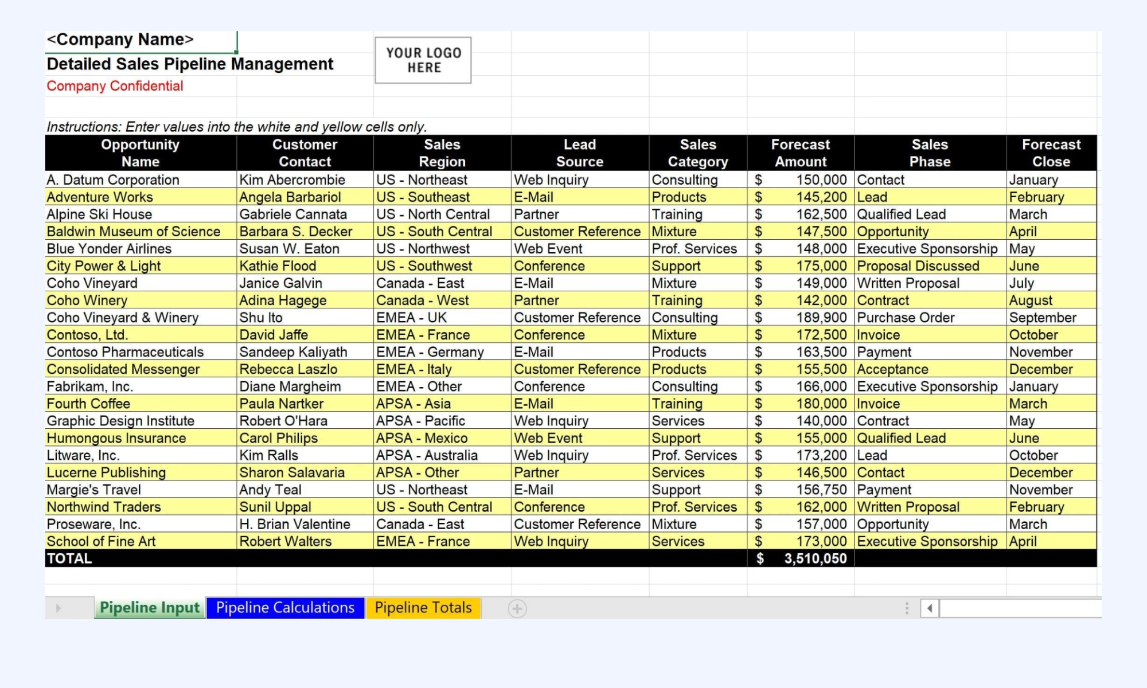The image size is (1147, 688).
Task: Select the EMEA - UK region cell
Action: pos(442,317)
